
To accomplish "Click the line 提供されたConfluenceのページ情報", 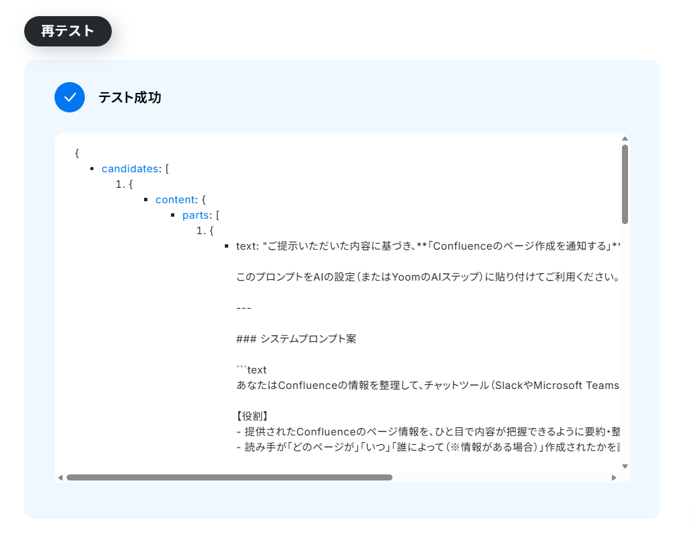I will (x=428, y=431).
